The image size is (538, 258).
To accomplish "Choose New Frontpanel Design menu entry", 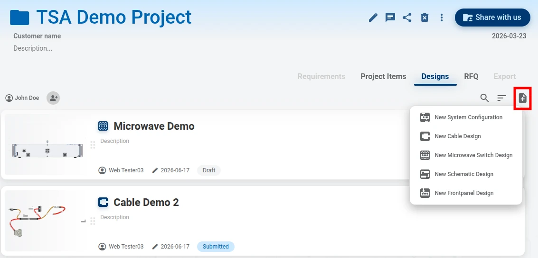I will tap(466, 193).
